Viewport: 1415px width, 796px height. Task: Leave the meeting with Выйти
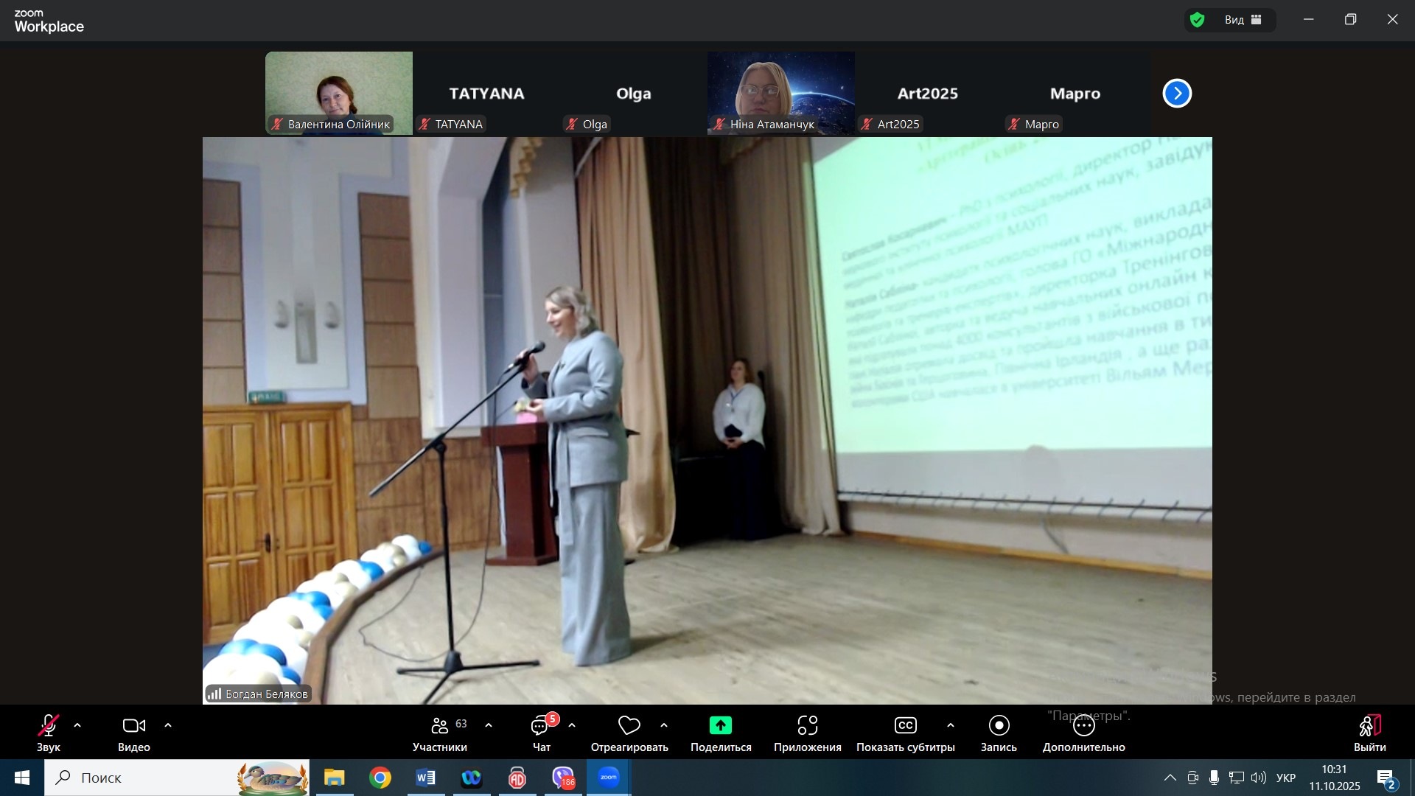pyautogui.click(x=1369, y=733)
